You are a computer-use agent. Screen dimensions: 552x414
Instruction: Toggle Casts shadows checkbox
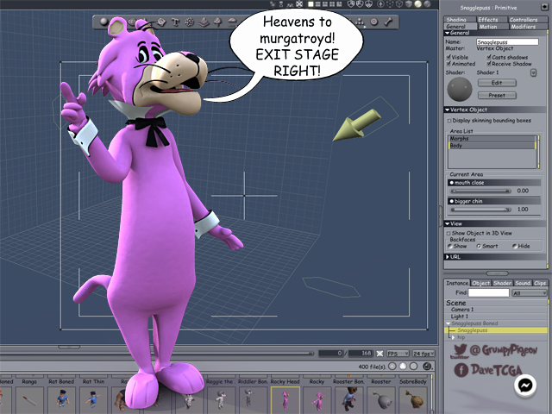489,57
